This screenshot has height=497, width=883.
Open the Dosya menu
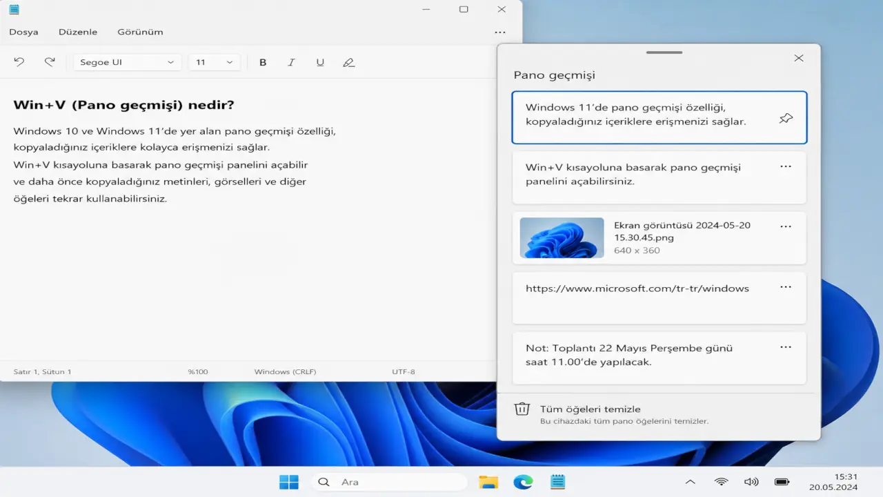(x=23, y=32)
